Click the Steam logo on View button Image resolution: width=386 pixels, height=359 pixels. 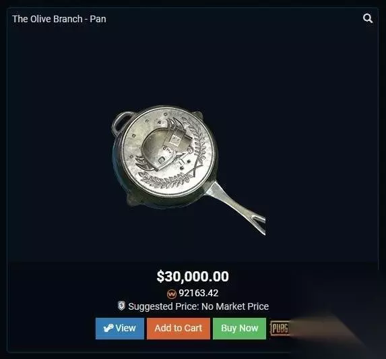(x=108, y=328)
